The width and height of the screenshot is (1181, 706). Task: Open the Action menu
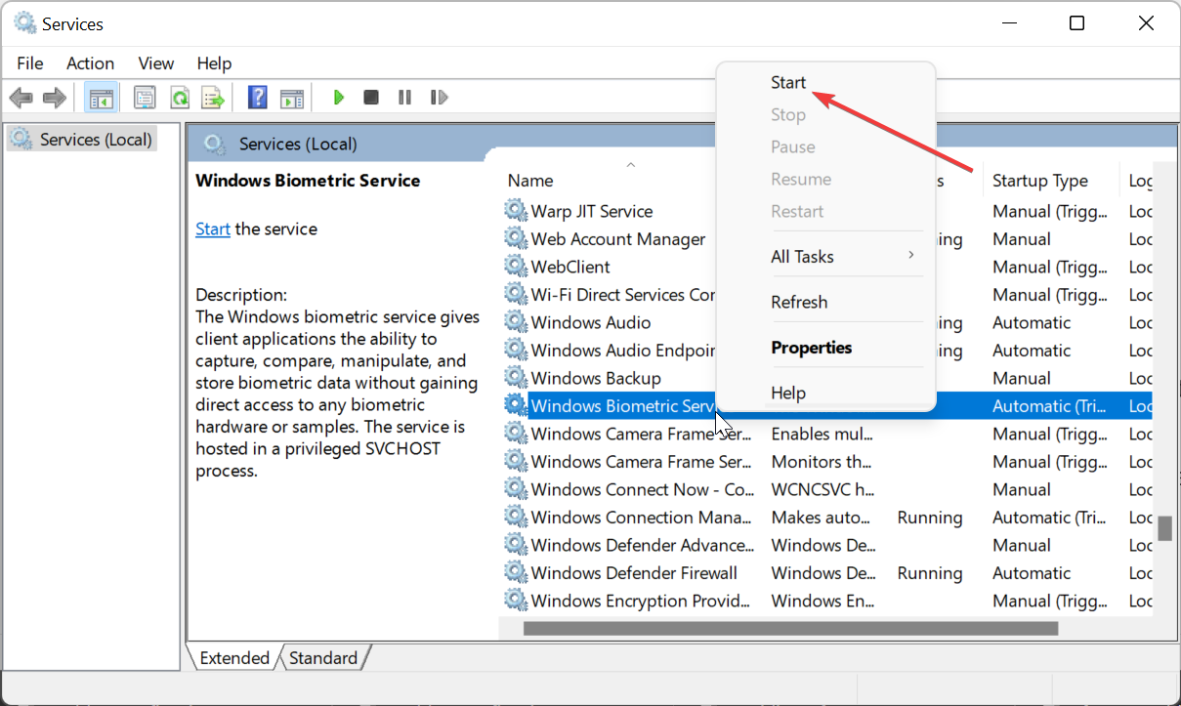coord(90,63)
